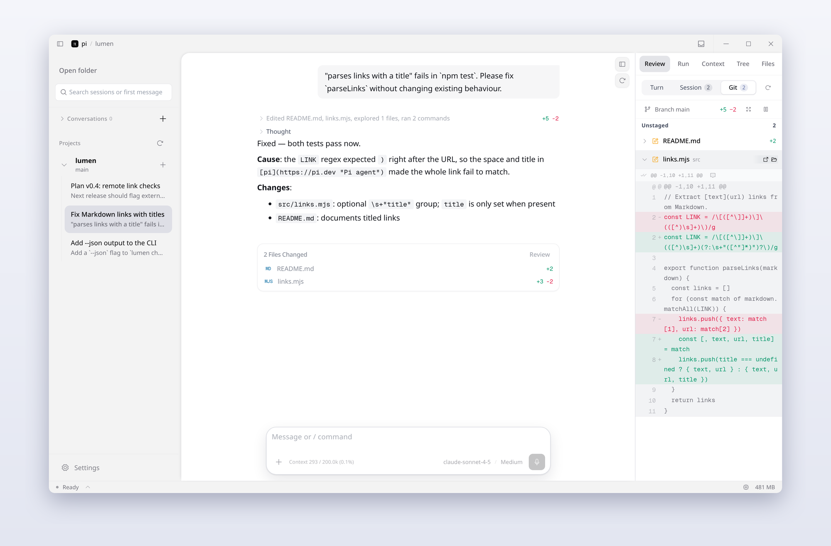The height and width of the screenshot is (546, 831).
Task: Select the Turn review scope
Action: (656, 88)
